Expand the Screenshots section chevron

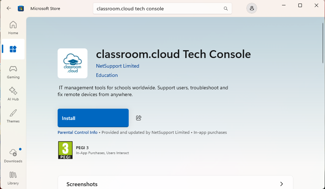coord(282,184)
